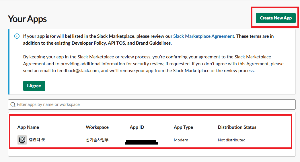Focus the Filter apps by name field
This screenshot has width=300, height=162.
pyautogui.click(x=155, y=104)
